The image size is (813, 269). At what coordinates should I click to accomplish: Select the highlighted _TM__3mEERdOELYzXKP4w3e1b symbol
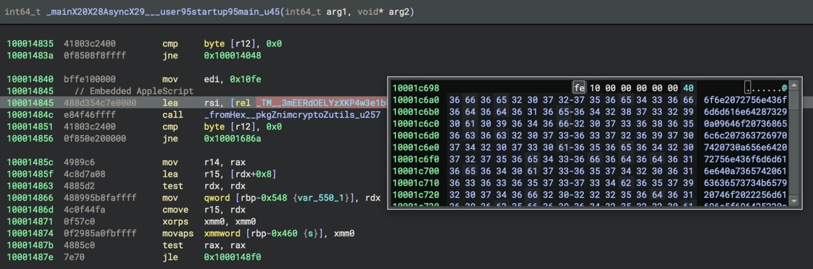coord(320,103)
